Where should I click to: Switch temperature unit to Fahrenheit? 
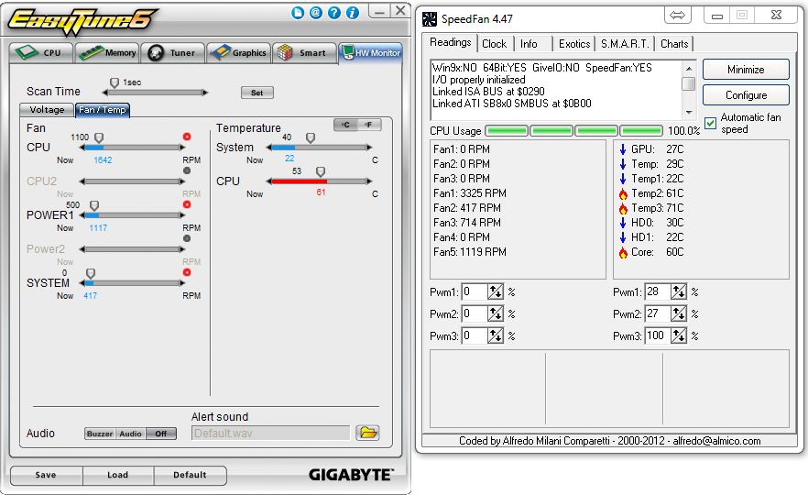369,125
